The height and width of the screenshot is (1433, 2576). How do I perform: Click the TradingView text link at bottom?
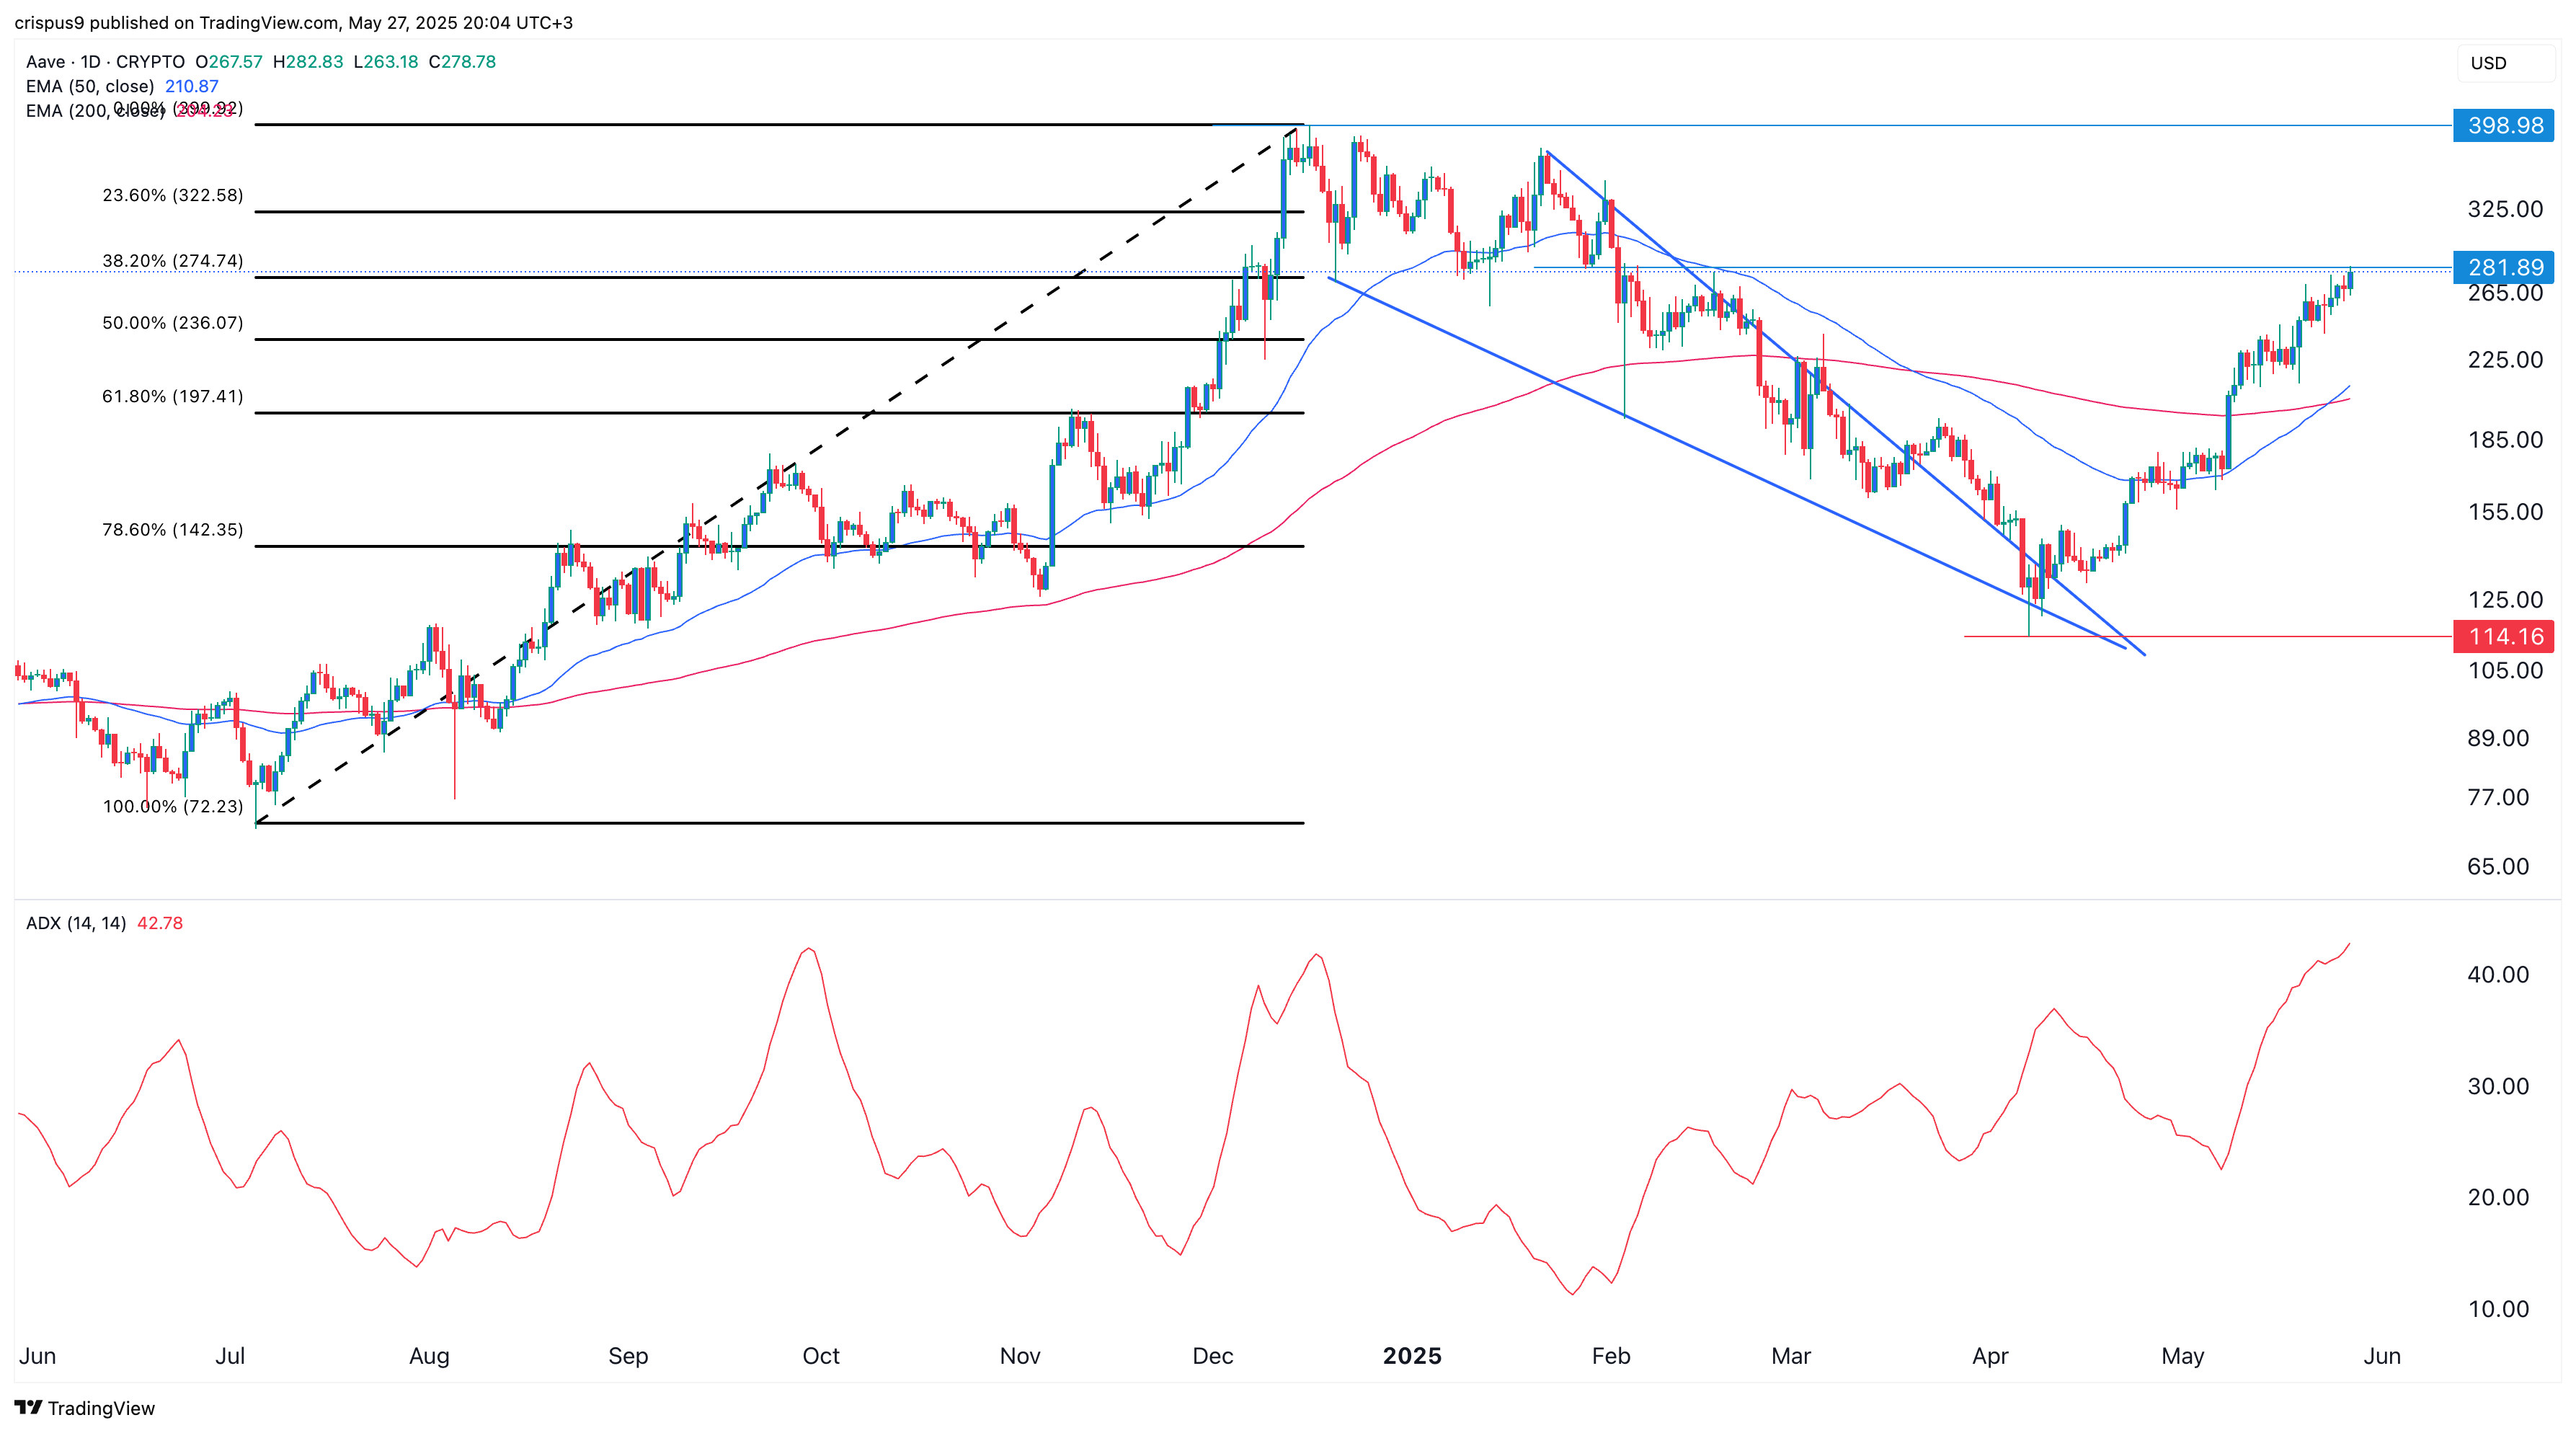tap(101, 1408)
